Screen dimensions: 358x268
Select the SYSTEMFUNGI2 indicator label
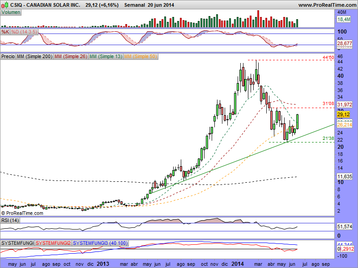(53, 243)
